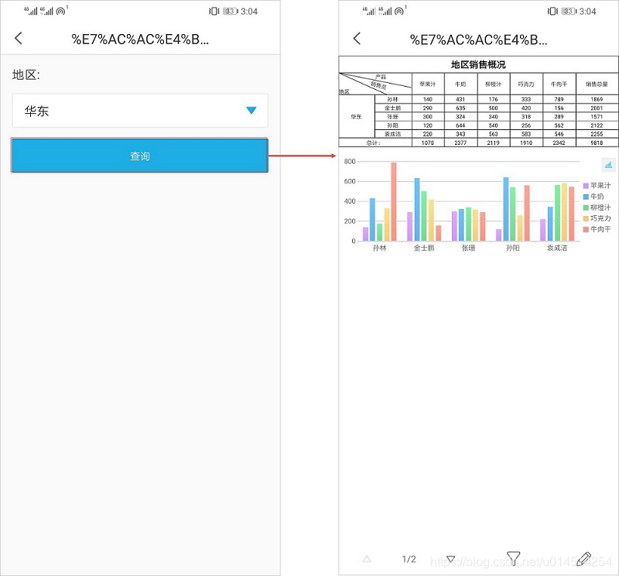Tap the 3:04 clock on the query screen
The image size is (619, 576).
point(249,12)
